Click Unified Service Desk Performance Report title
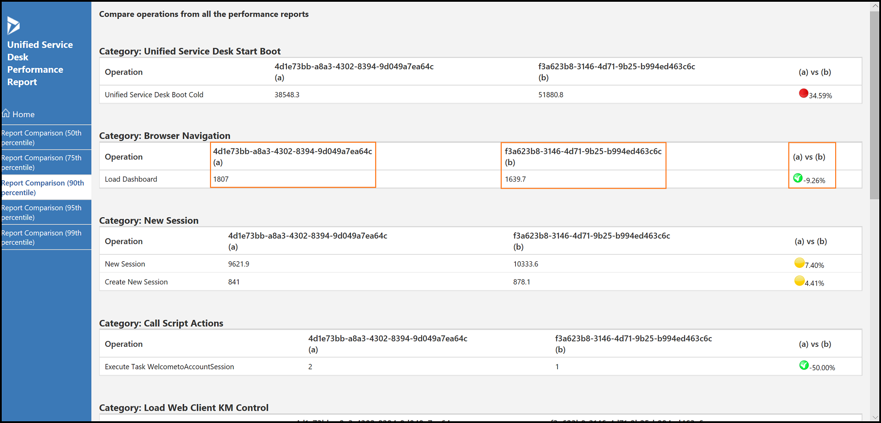The height and width of the screenshot is (423, 881). pos(40,63)
